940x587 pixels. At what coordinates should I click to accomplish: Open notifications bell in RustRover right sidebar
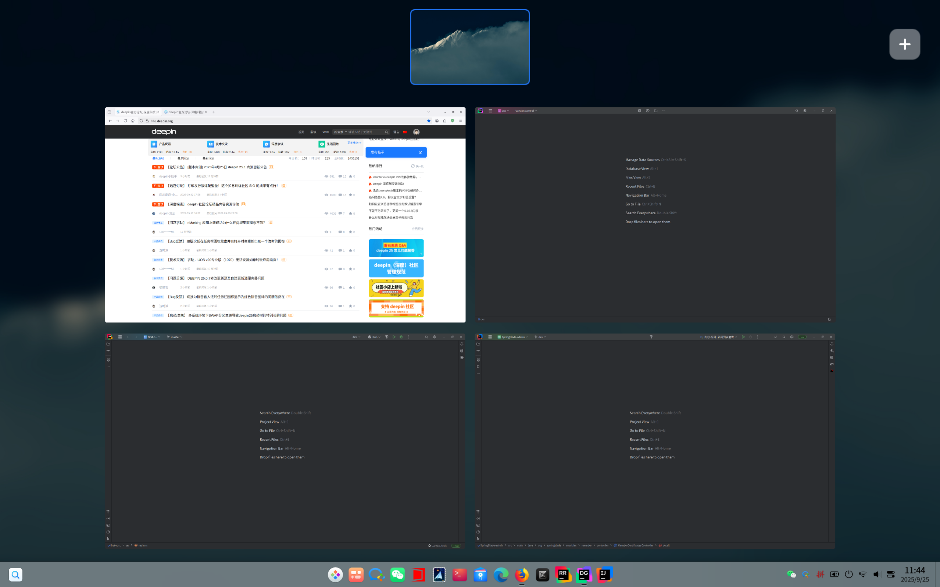pos(462,344)
